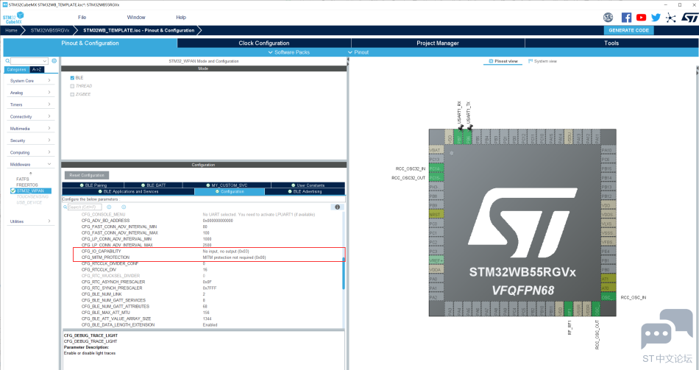Image resolution: width=699 pixels, height=370 pixels.
Task: Click the magnifier icon in peripheral search
Action: point(7,60)
